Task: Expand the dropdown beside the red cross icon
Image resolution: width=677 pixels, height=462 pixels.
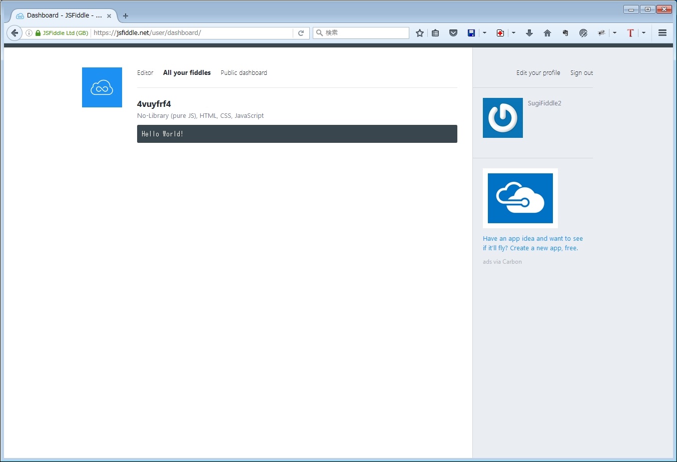Action: pyautogui.click(x=513, y=33)
